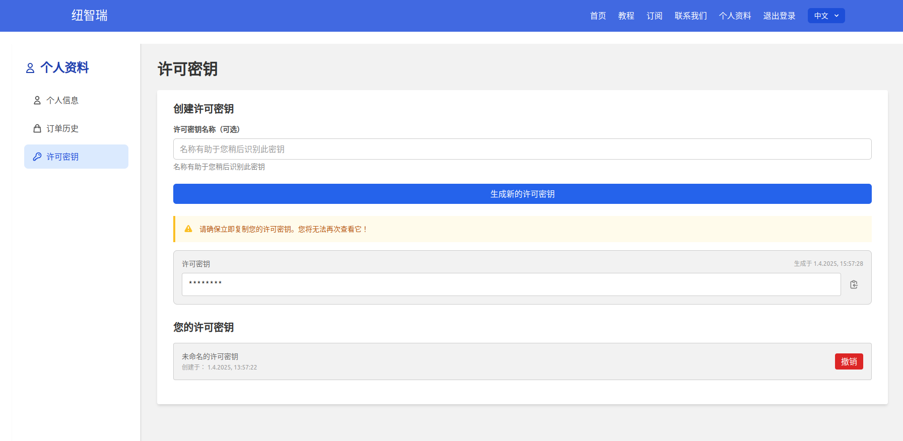The width and height of the screenshot is (903, 441).
Task: Click the 生成新的许可密钥 button
Action: click(x=522, y=194)
